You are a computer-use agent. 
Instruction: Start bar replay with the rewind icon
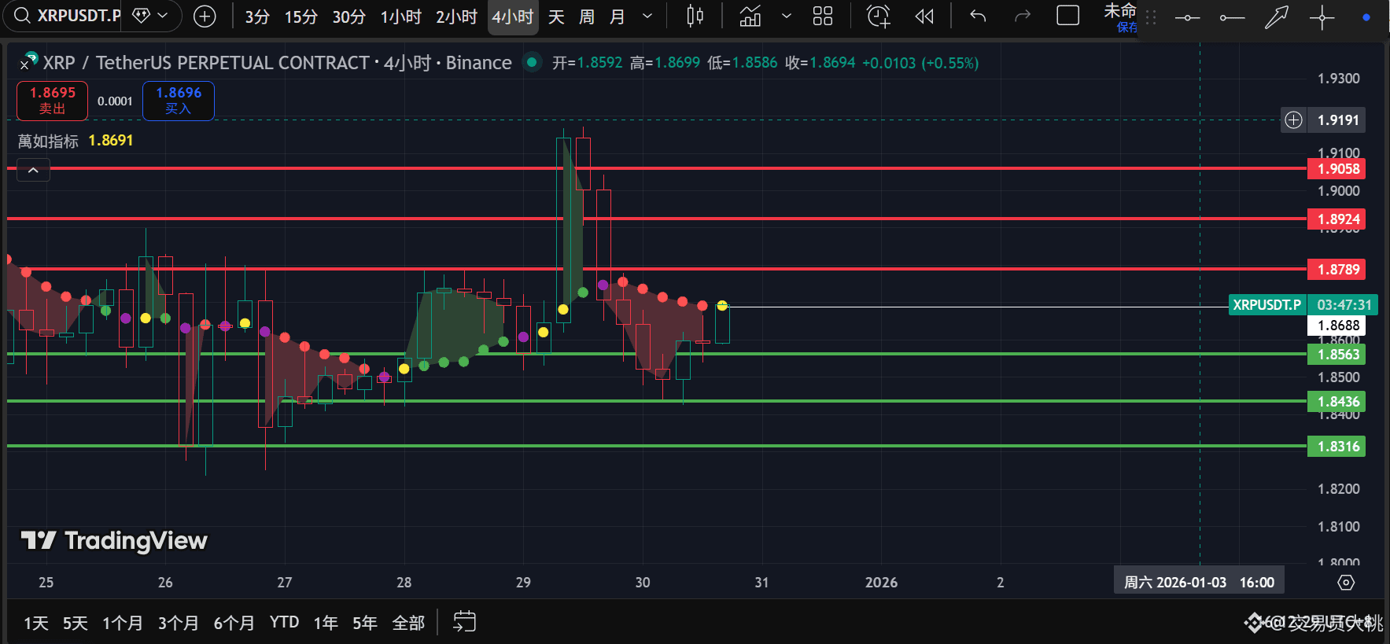tap(924, 16)
